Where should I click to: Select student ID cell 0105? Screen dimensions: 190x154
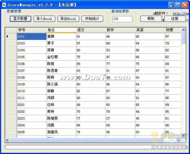[32, 57]
